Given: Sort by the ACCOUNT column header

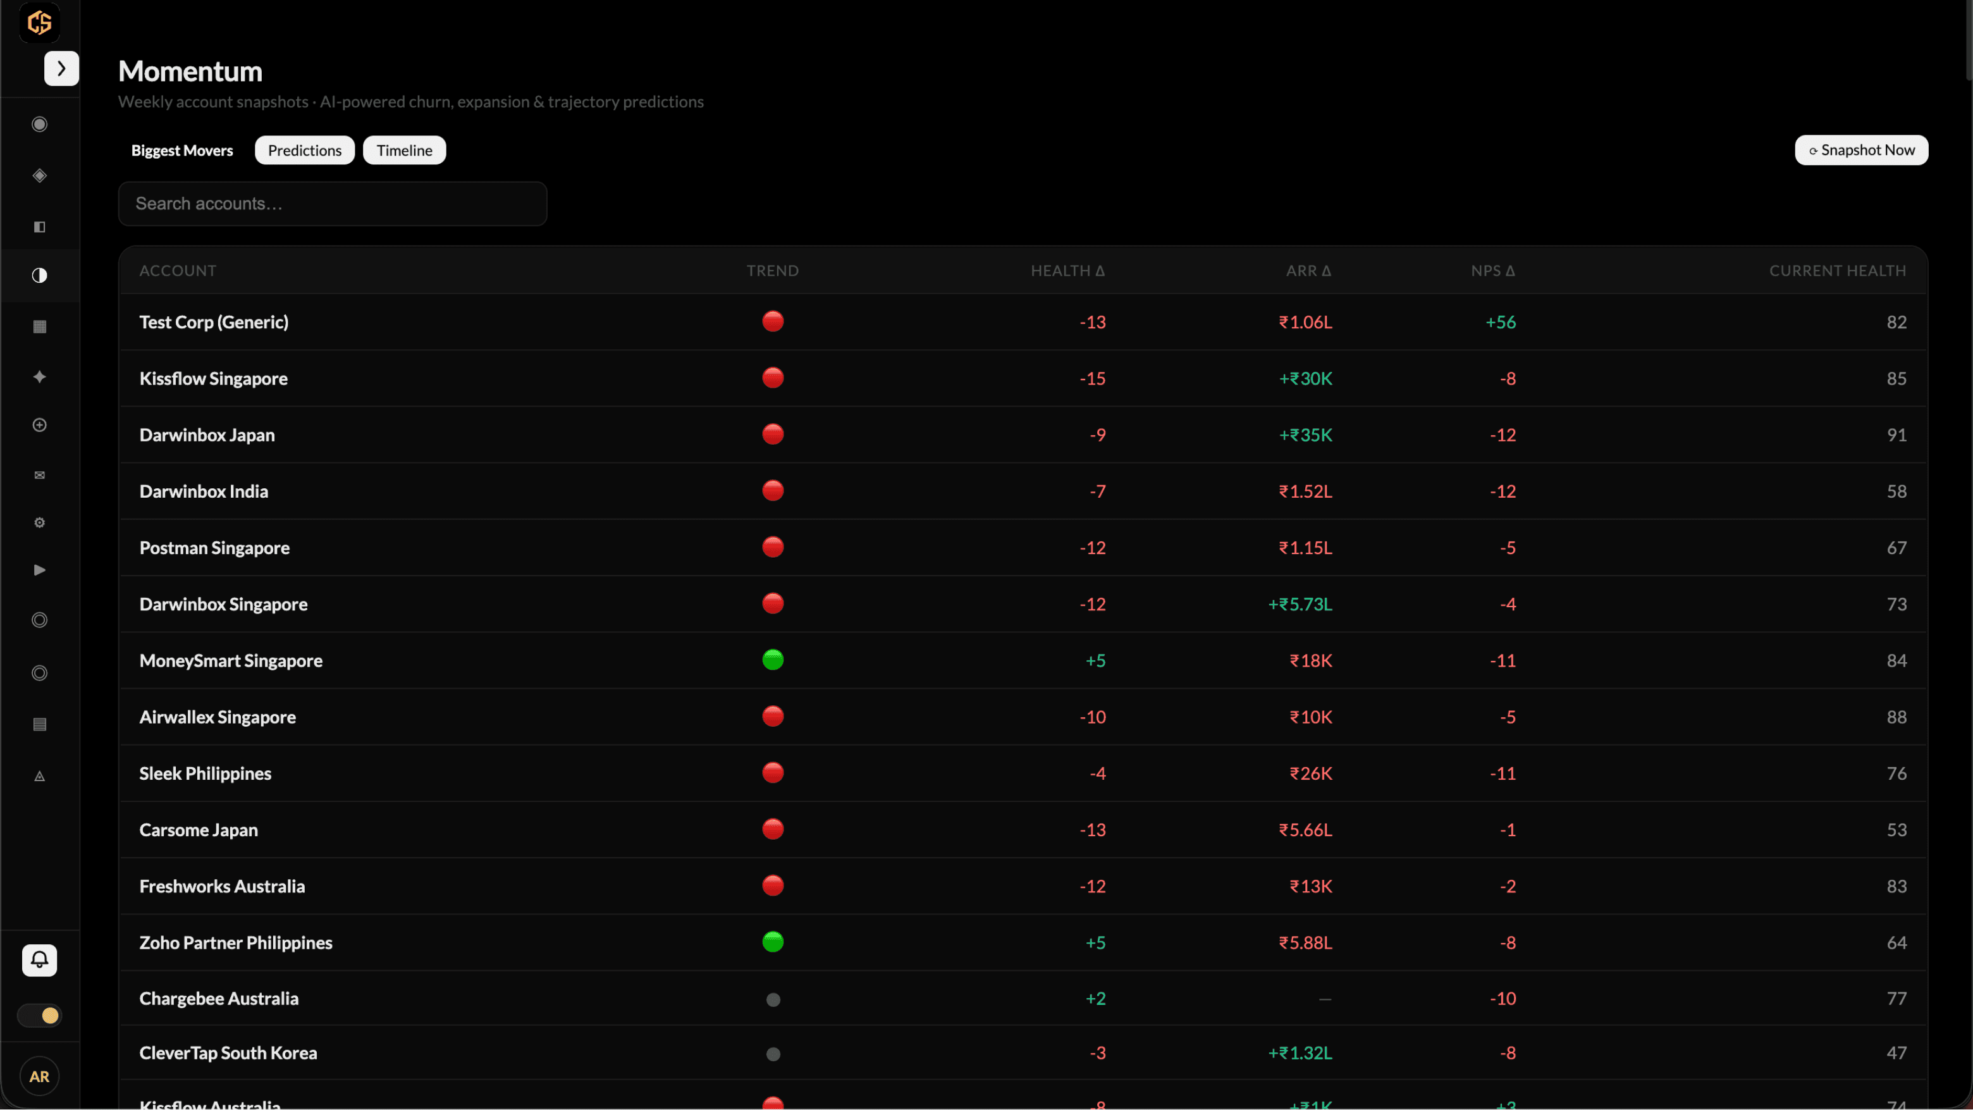Looking at the screenshot, I should [x=178, y=271].
